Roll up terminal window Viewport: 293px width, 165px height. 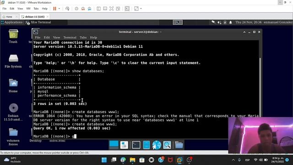244,32
